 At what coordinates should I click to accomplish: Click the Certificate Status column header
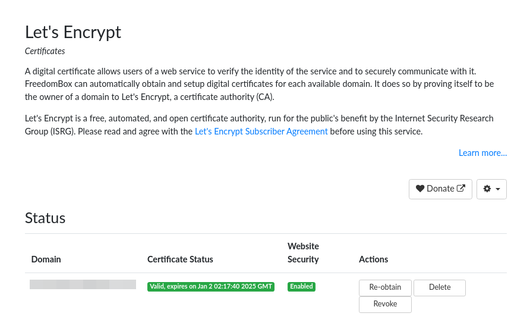coord(180,259)
